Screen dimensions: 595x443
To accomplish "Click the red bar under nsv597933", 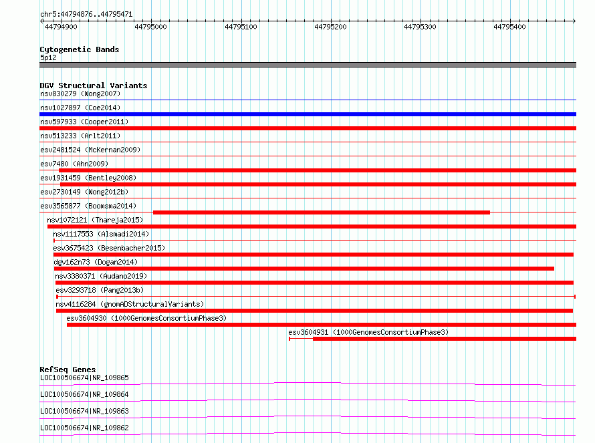I will point(308,128).
